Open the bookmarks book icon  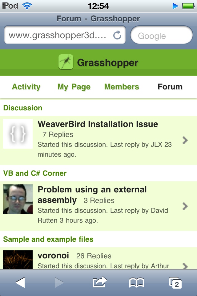click(136, 282)
